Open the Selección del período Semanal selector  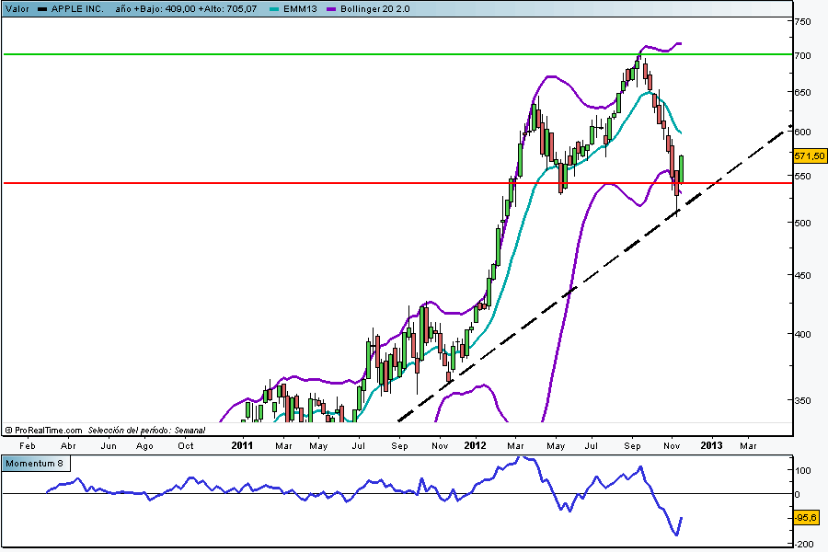(x=146, y=430)
